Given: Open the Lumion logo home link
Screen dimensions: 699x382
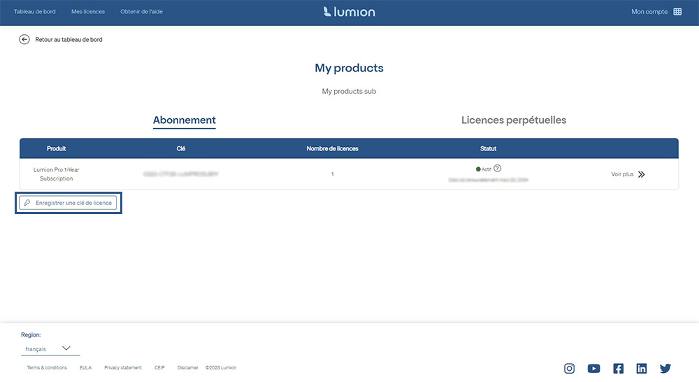Looking at the screenshot, I should coord(349,12).
